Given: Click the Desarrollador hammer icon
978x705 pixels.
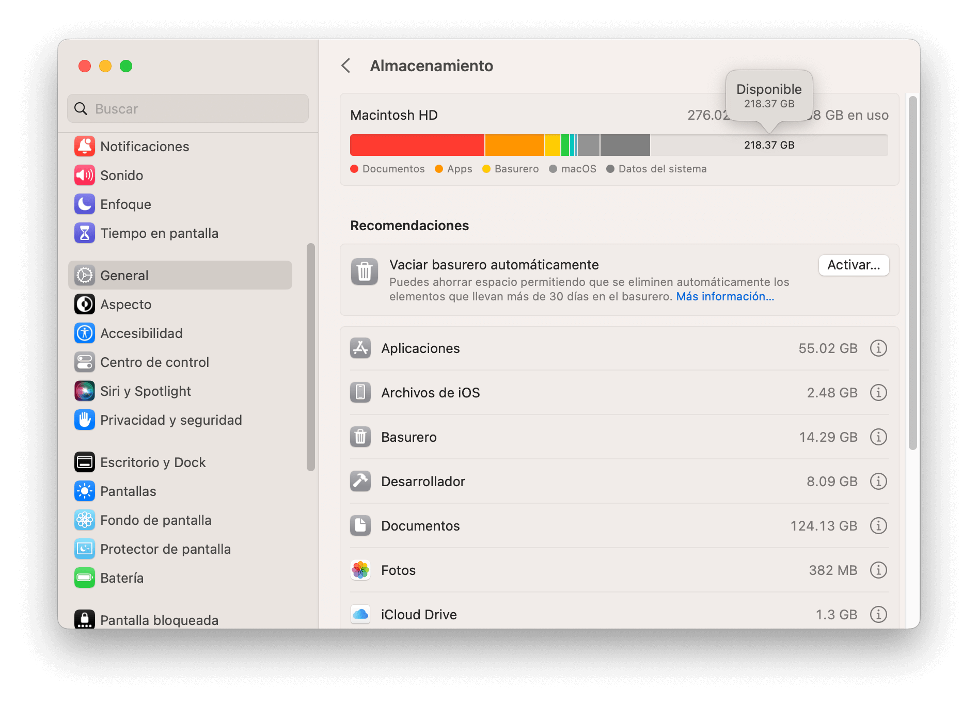Looking at the screenshot, I should (x=360, y=482).
